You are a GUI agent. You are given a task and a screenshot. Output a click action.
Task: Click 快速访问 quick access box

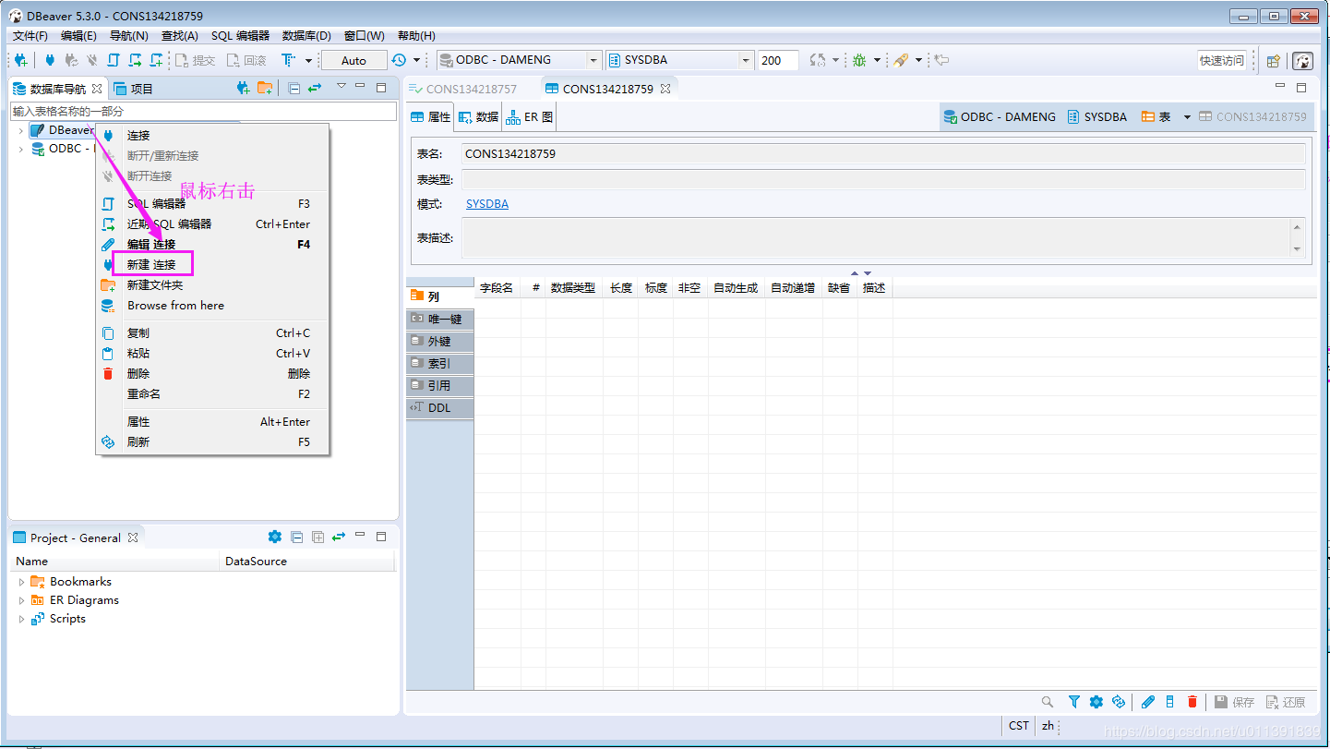pos(1222,61)
